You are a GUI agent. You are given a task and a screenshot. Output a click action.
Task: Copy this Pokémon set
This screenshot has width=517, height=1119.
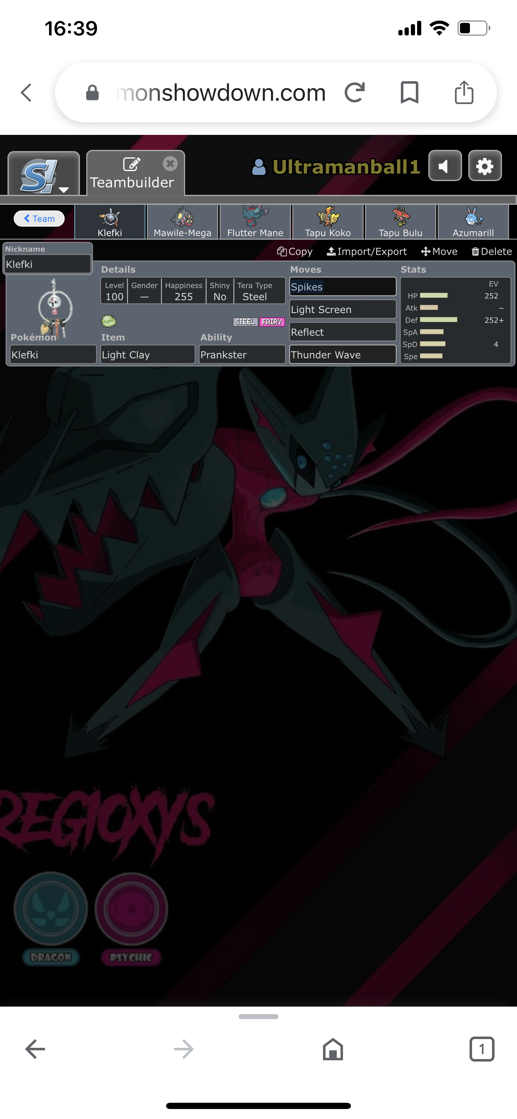295,251
